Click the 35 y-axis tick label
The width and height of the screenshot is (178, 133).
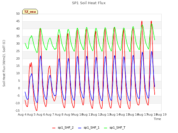18,36
